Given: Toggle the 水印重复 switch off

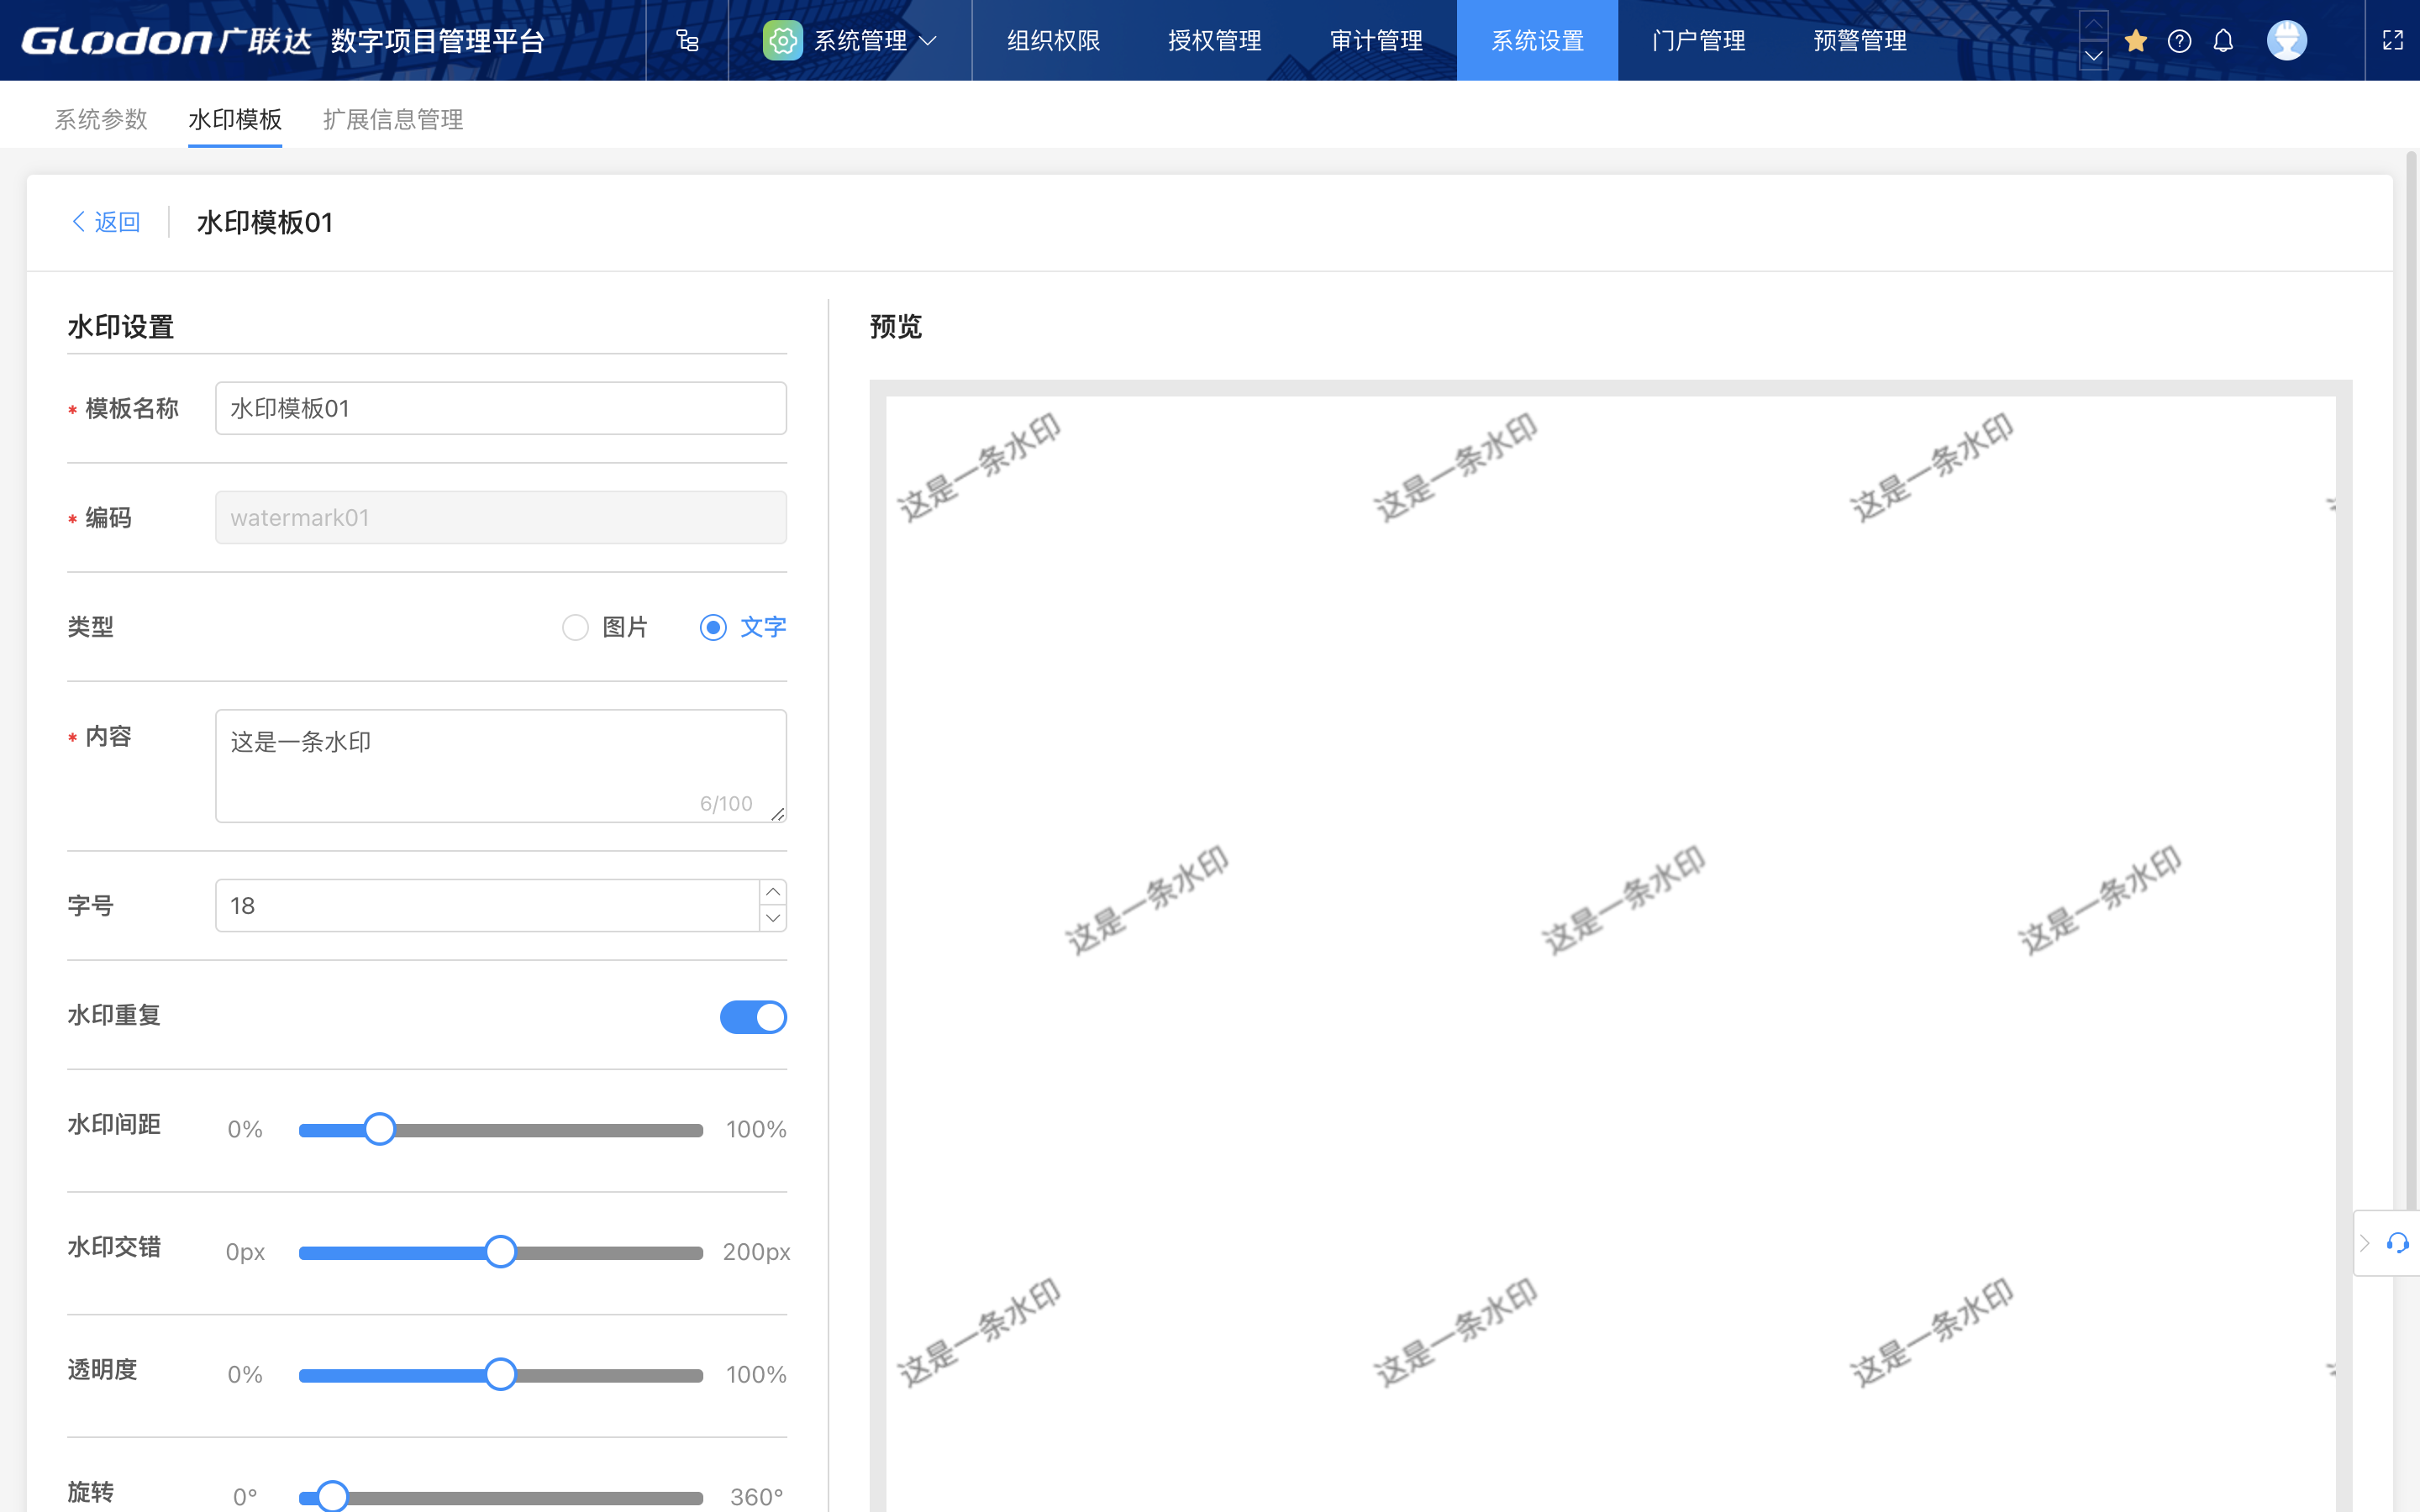Looking at the screenshot, I should [x=753, y=1017].
